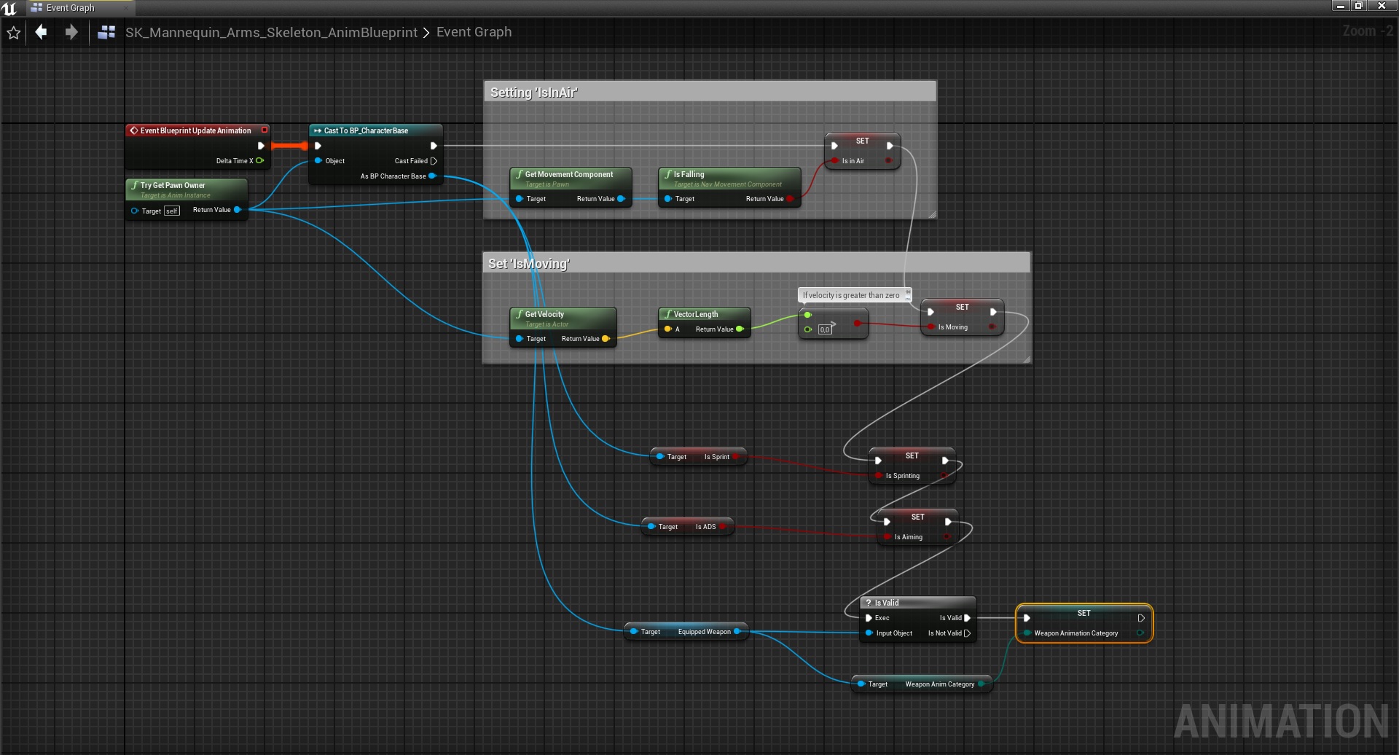Select the Weapon Animation Category SET node
Image resolution: width=1399 pixels, height=755 pixels.
pyautogui.click(x=1083, y=614)
